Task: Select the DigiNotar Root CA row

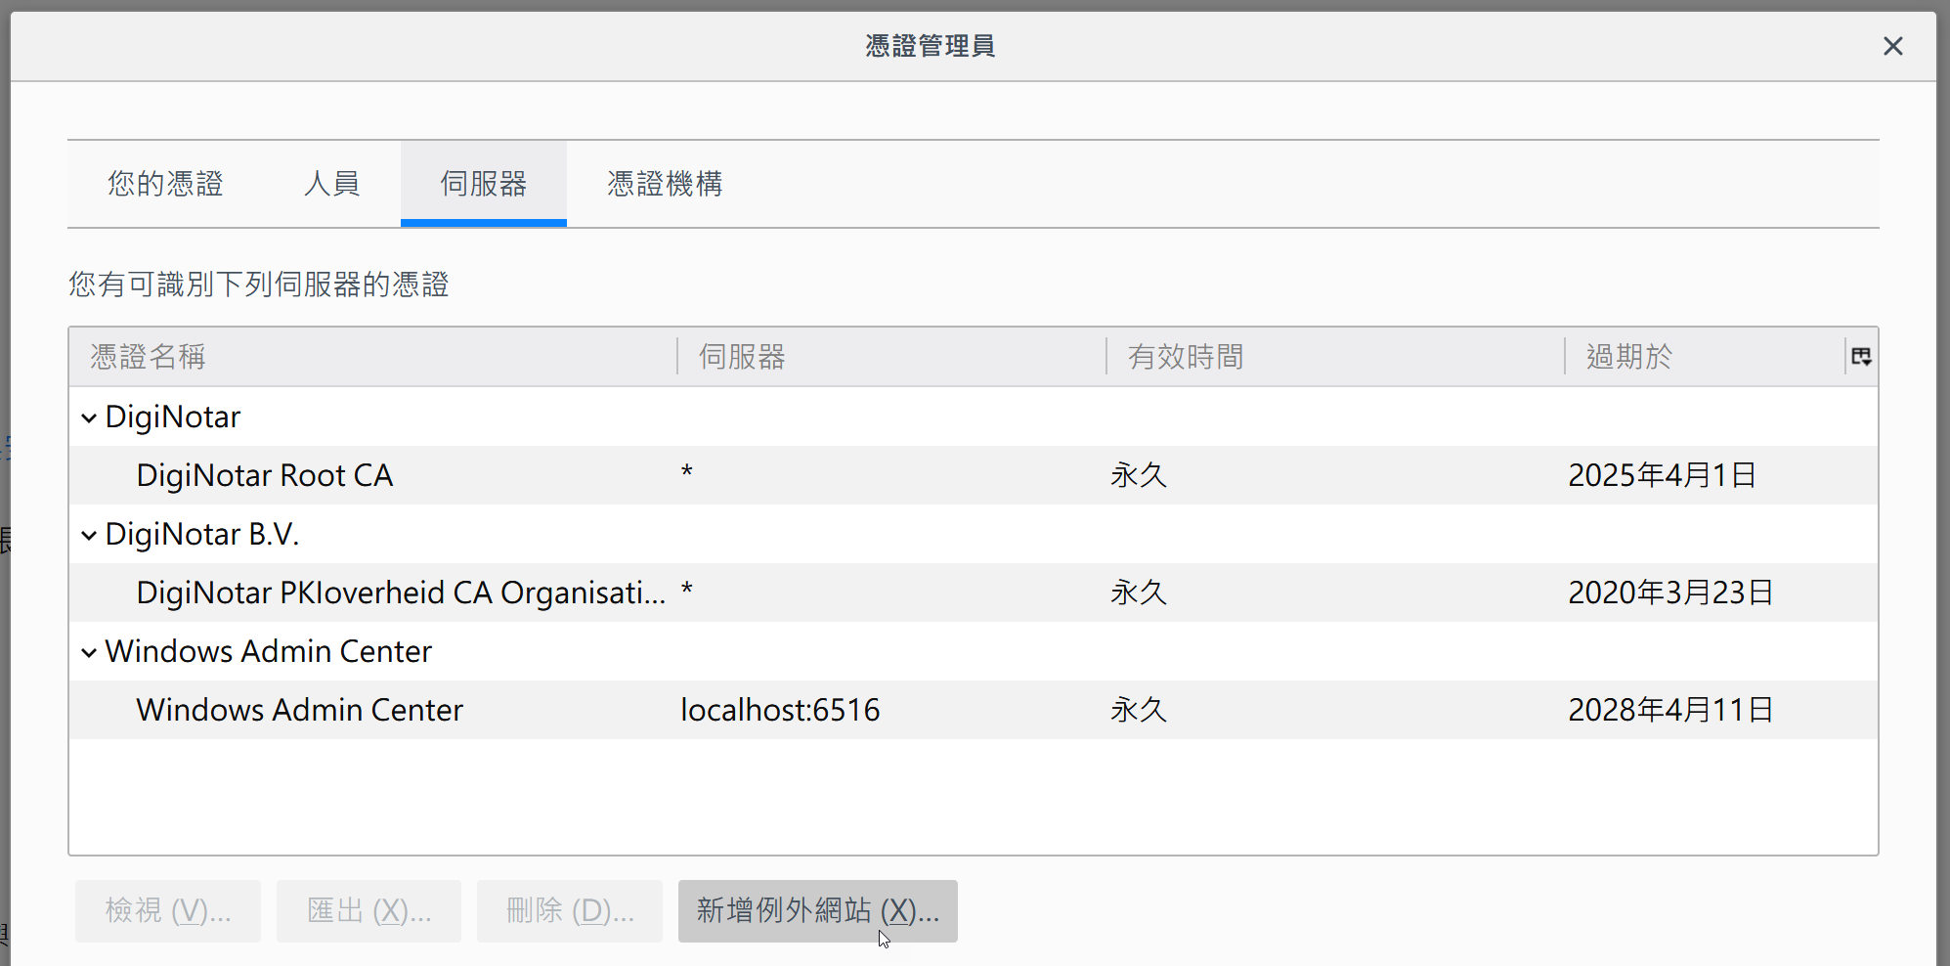Action: (x=974, y=475)
